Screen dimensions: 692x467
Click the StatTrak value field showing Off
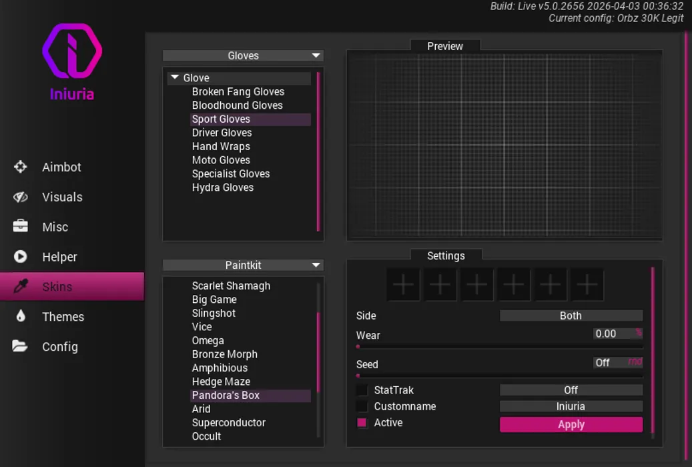(x=571, y=390)
